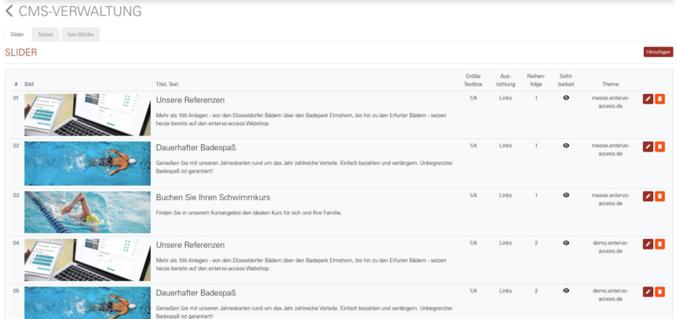Click the 'Größe Textbox' column header
677x319 pixels.
473,80
